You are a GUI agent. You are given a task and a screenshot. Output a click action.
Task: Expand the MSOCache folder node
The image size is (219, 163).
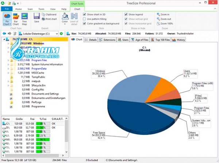click(8, 73)
